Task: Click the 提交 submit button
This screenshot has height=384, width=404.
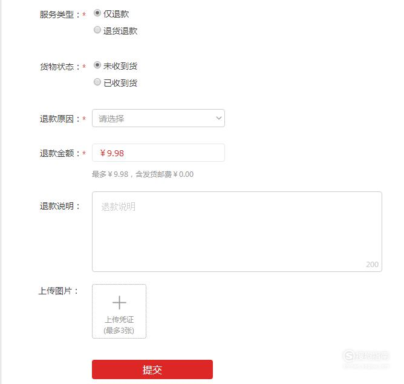Action: pos(152,369)
